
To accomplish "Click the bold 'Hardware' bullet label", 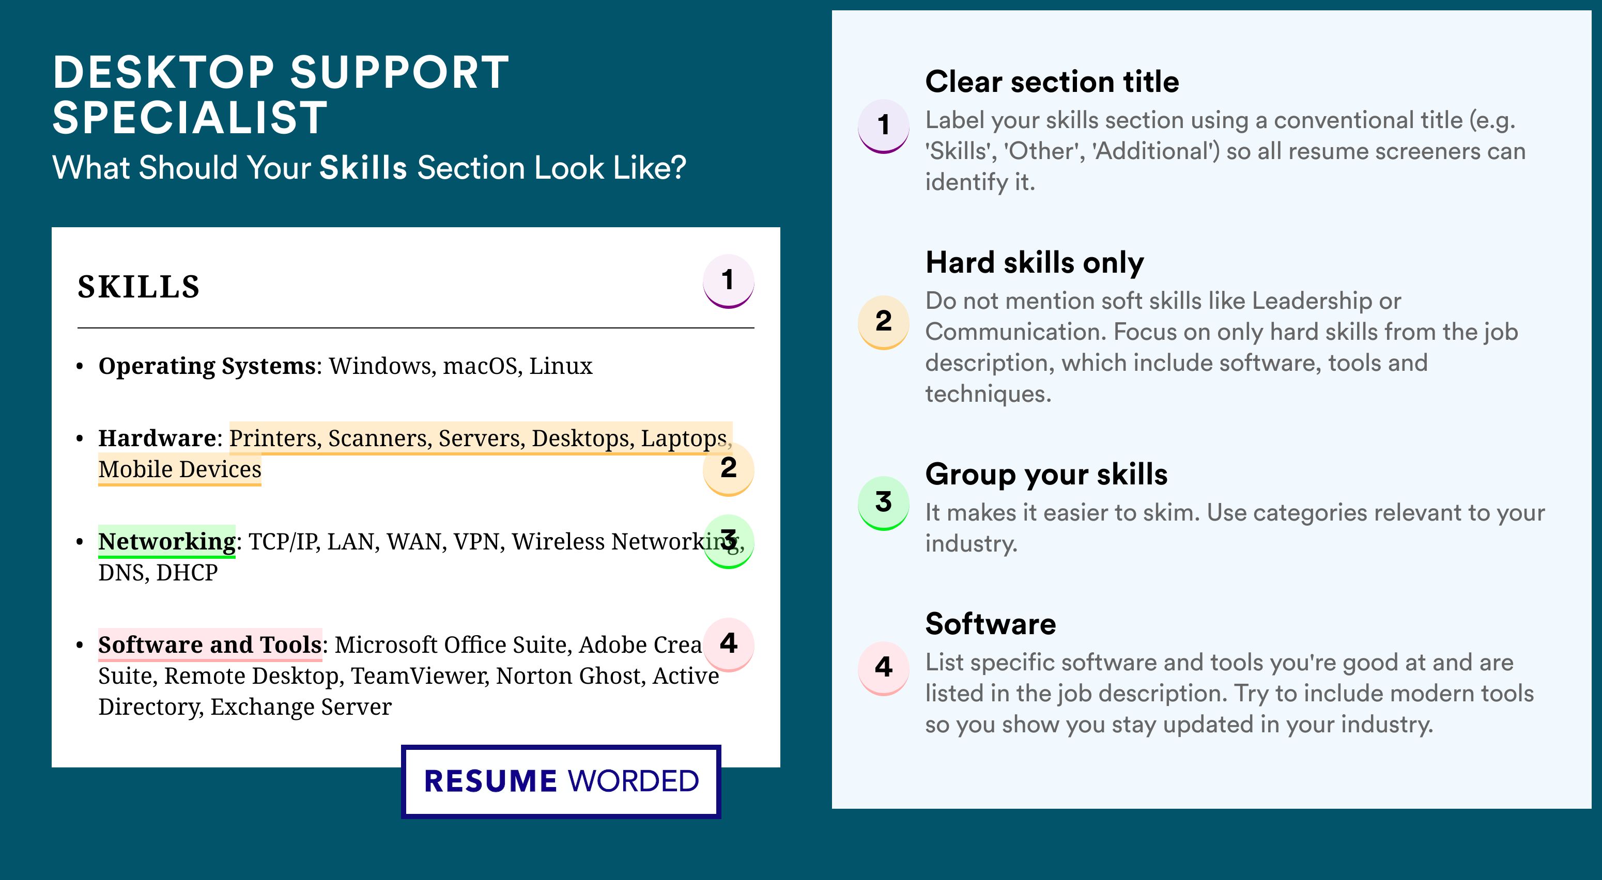I will (x=157, y=438).
